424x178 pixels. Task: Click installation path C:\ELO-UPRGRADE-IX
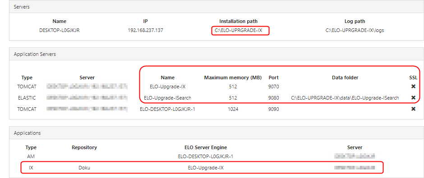239,31
